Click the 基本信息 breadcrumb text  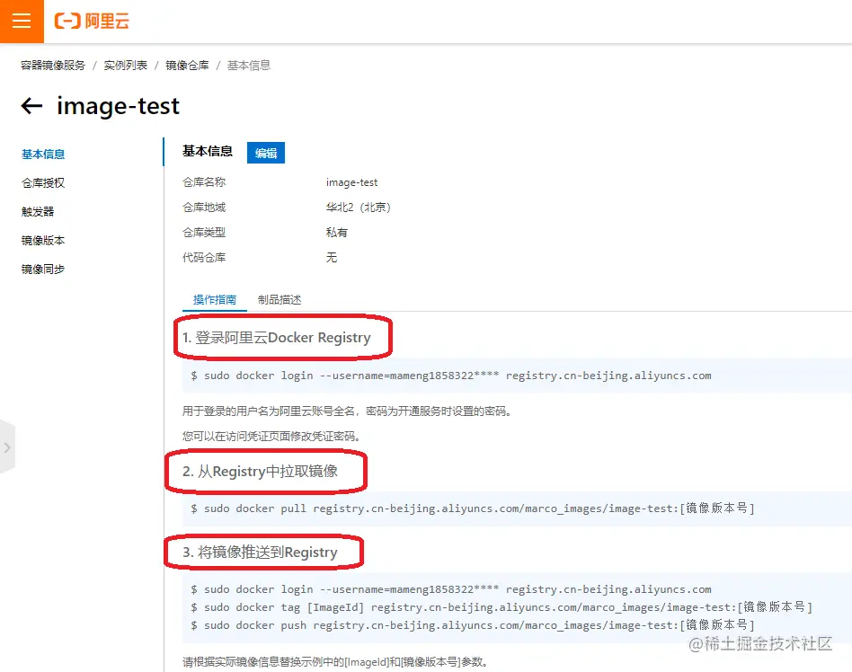pyautogui.click(x=248, y=66)
